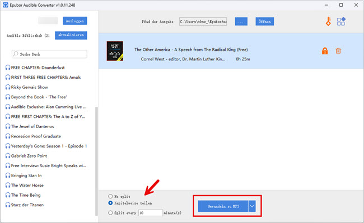Minimize the Epubor window

click(326, 5)
